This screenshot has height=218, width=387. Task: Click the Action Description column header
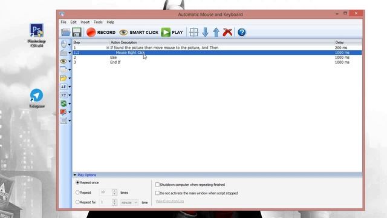(x=222, y=42)
